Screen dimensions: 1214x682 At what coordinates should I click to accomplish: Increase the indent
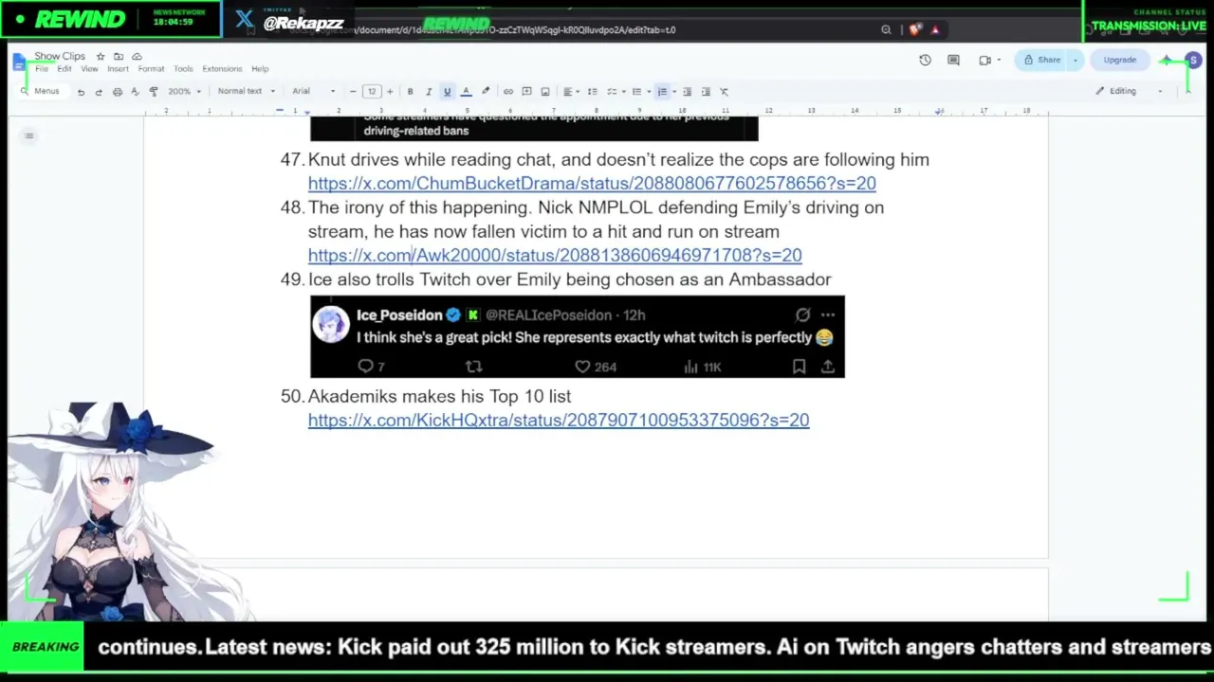click(x=706, y=92)
